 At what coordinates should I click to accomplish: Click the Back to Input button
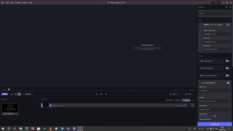coord(188,94)
